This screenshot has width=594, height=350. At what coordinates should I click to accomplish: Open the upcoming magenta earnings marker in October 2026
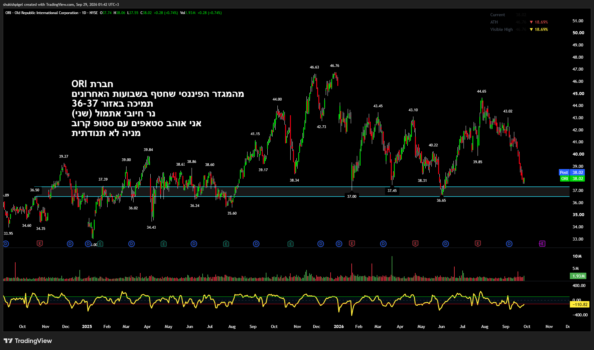click(542, 244)
